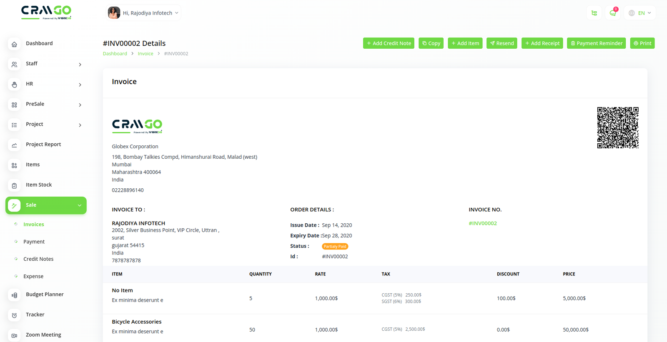Open the Zoom Meeting camera icon
Image resolution: width=667 pixels, height=342 pixels.
tap(14, 335)
